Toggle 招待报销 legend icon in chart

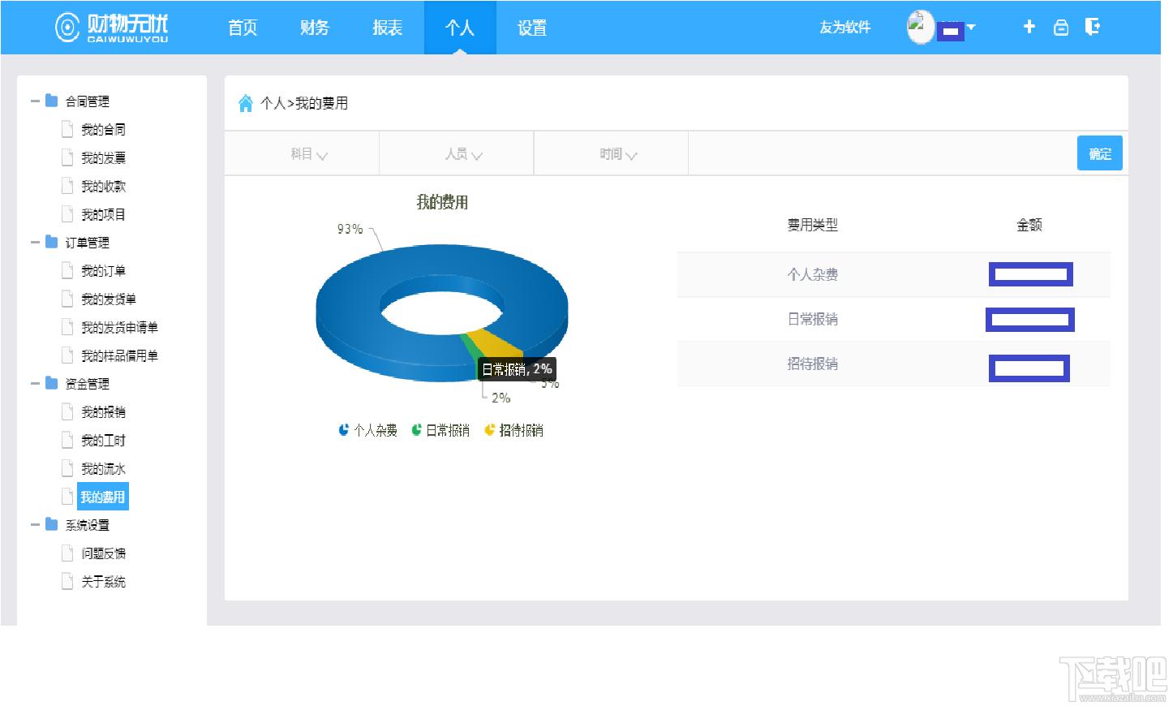(x=490, y=430)
